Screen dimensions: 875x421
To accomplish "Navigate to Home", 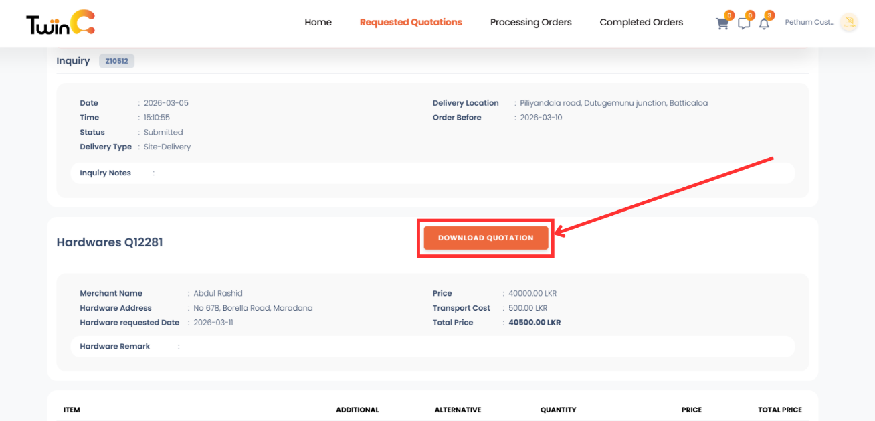I will tap(318, 22).
